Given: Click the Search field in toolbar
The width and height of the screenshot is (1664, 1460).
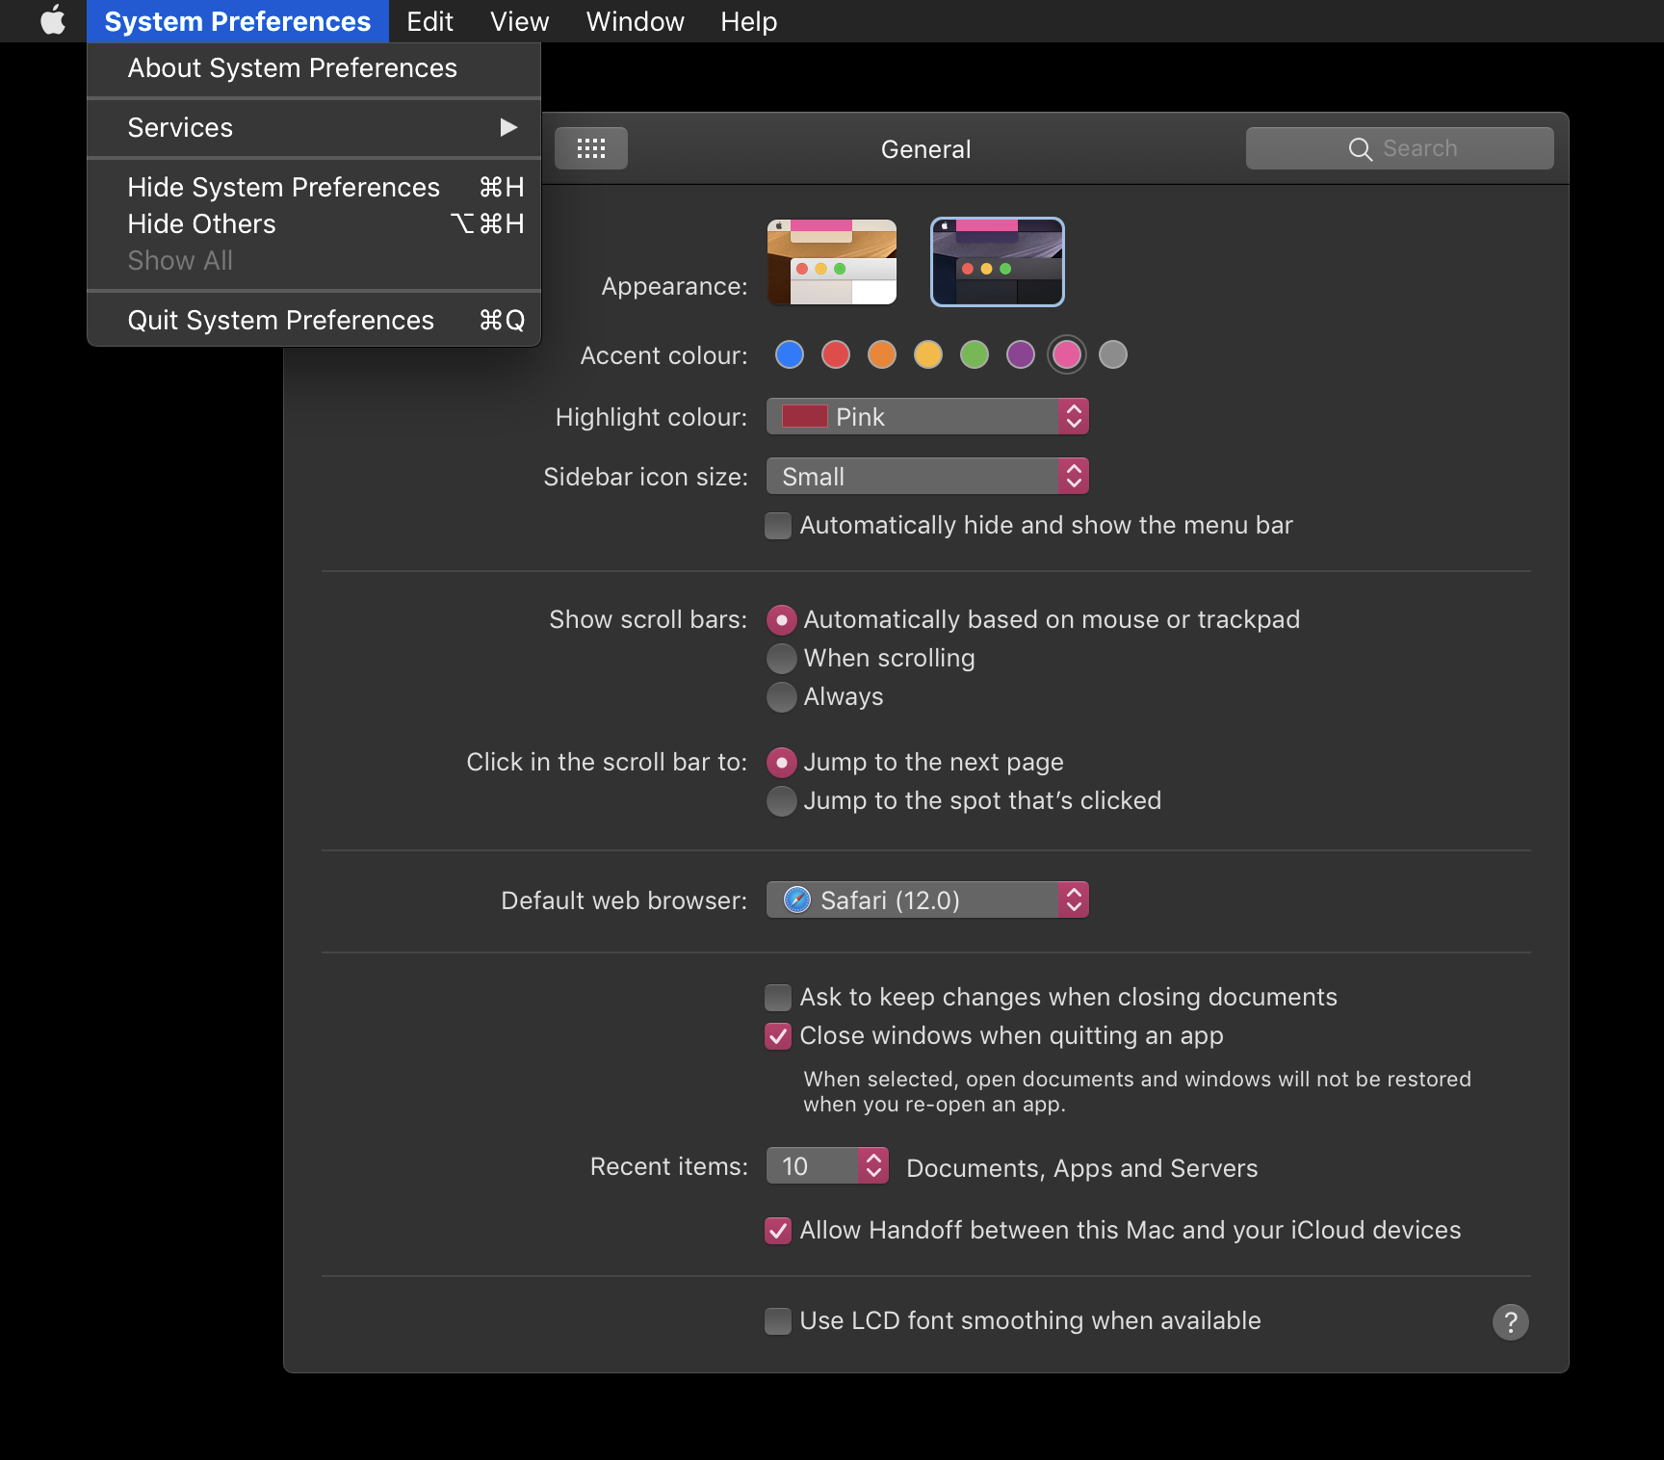Looking at the screenshot, I should click(x=1399, y=148).
